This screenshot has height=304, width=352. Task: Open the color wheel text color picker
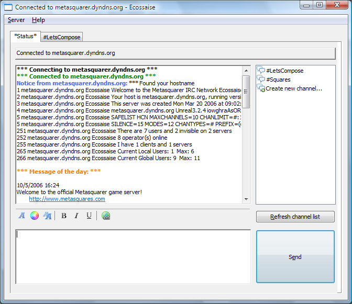[35, 216]
